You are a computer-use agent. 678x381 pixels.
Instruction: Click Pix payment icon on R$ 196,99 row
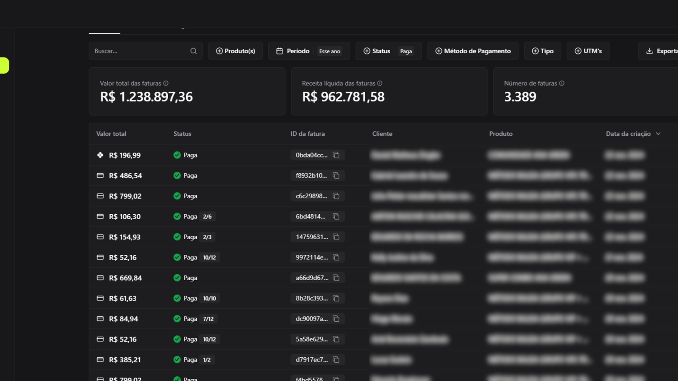click(x=100, y=155)
